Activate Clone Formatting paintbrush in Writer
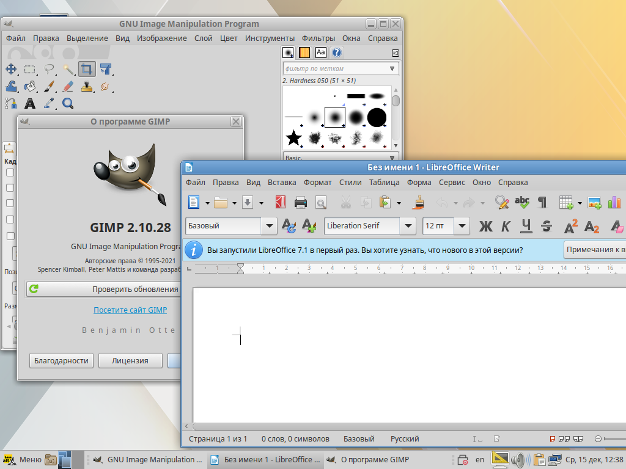 (419, 202)
